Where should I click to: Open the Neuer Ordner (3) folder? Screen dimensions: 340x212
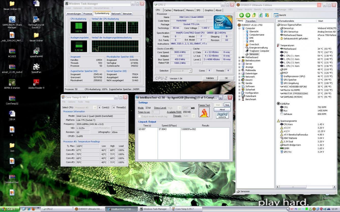point(12,6)
